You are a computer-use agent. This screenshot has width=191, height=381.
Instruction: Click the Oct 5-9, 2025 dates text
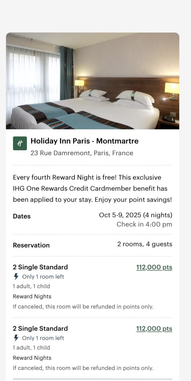[x=135, y=215]
